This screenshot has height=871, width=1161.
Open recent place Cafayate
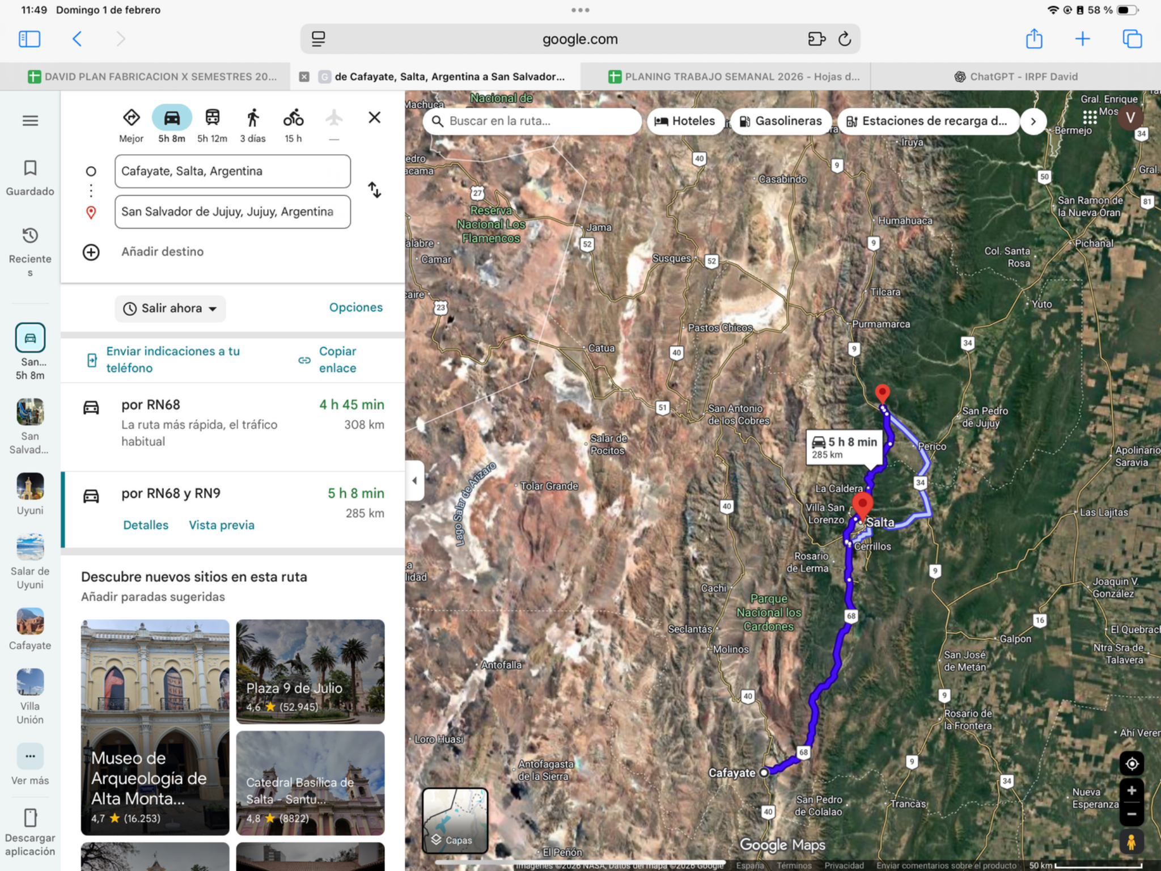pos(30,629)
